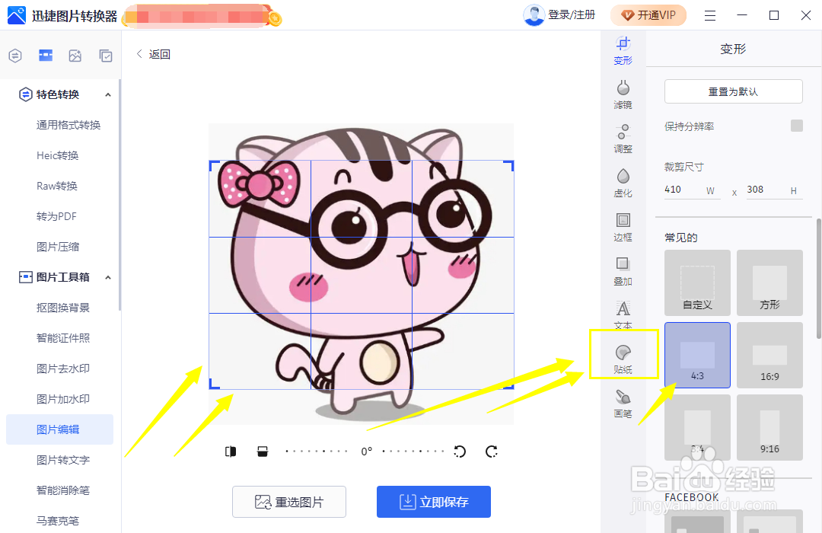Click the crop width field 410
Image resolution: width=822 pixels, height=533 pixels.
692,190
